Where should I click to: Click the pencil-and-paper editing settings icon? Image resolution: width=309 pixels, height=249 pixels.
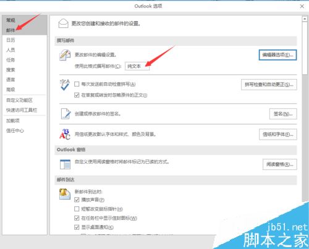pyautogui.click(x=65, y=55)
